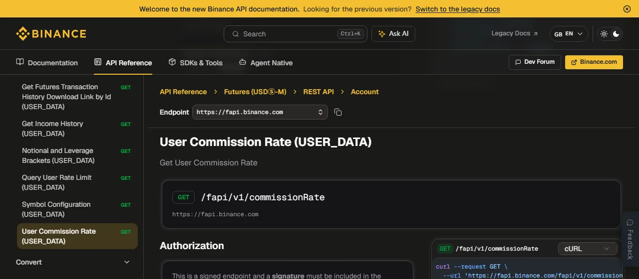
Task: Open the Dev Forum button
Action: point(535,62)
